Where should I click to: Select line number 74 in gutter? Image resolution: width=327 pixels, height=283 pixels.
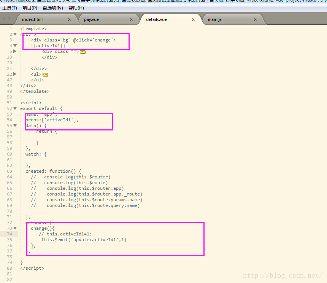click(x=10, y=234)
